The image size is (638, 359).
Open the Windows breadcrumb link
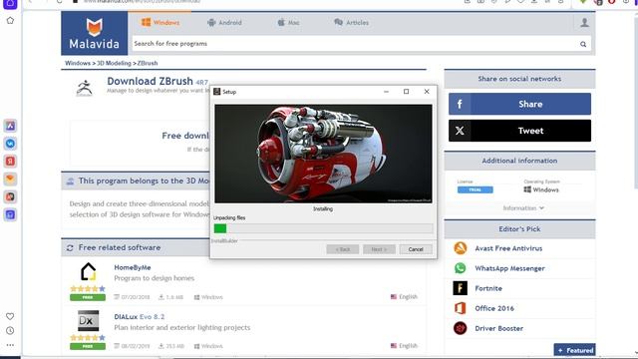coord(78,63)
